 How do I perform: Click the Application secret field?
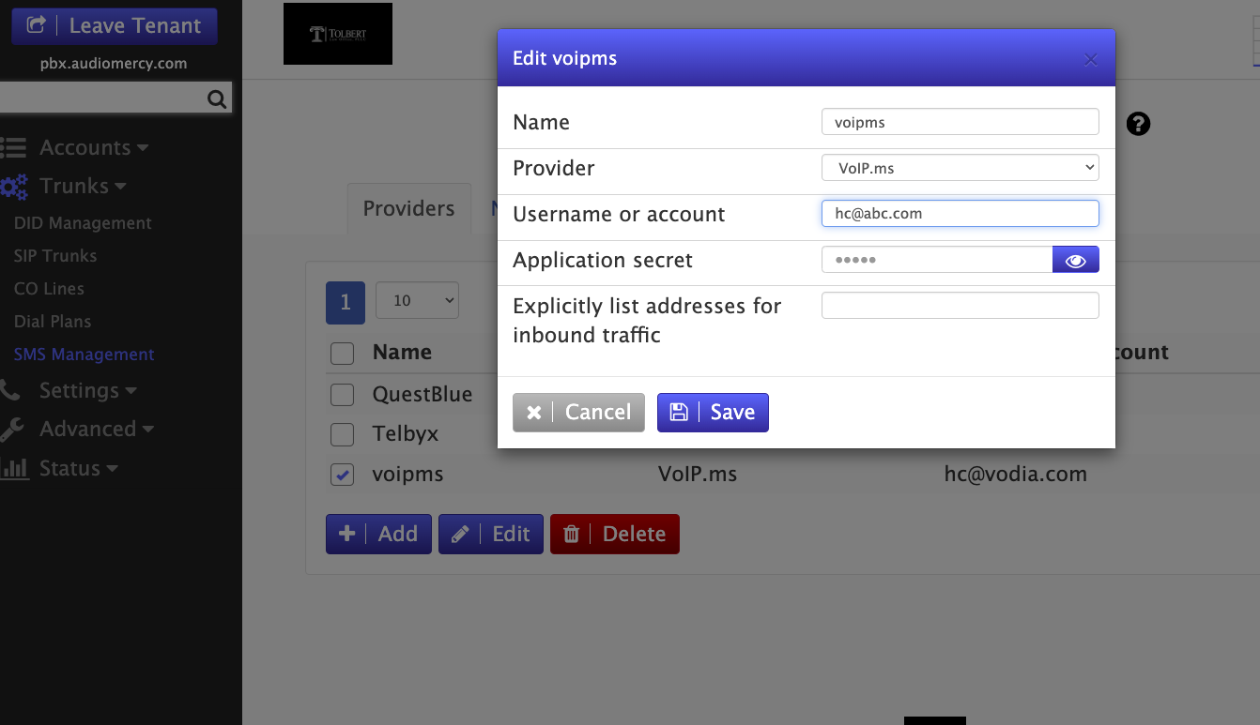pos(937,260)
